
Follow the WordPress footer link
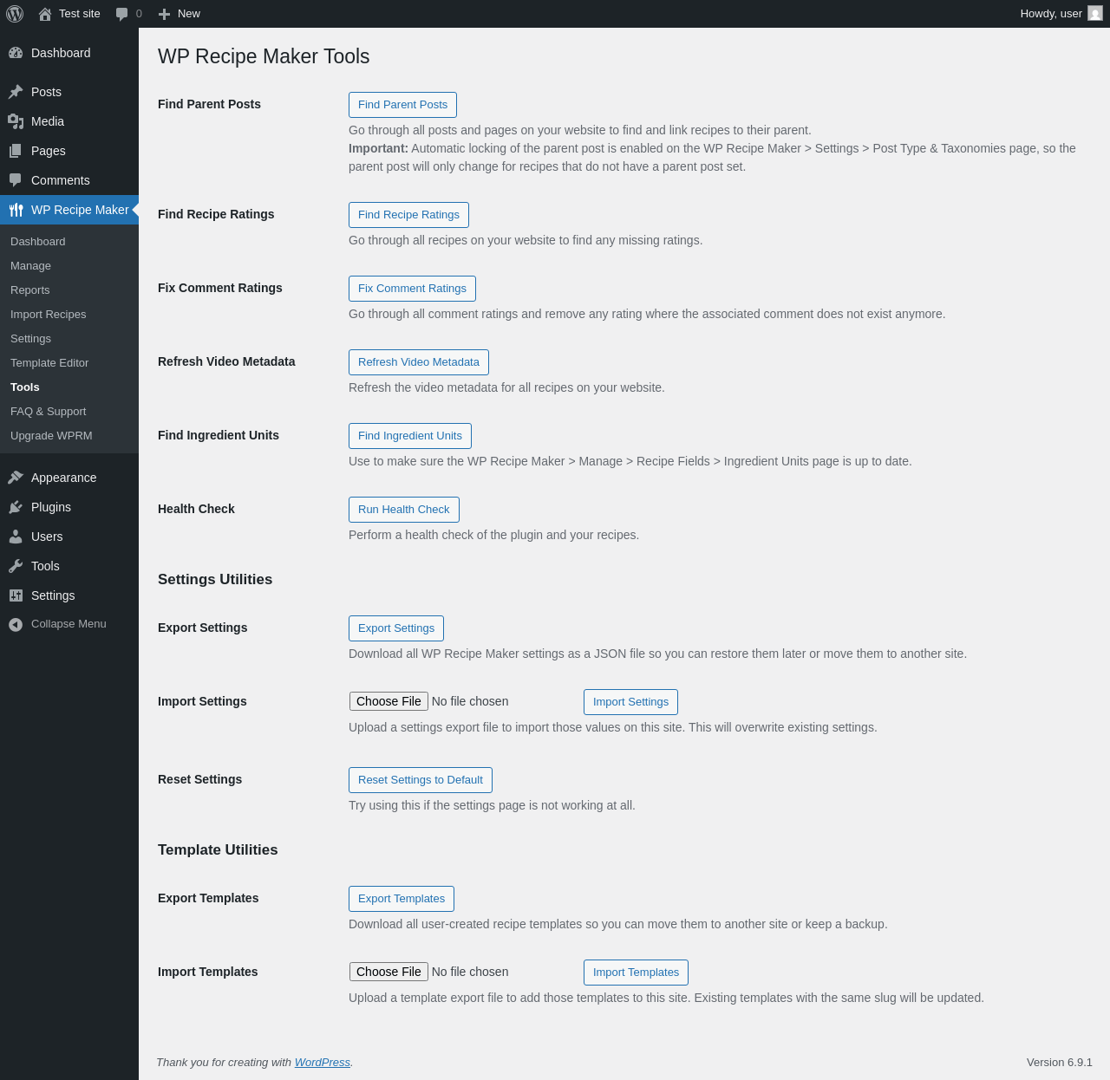[322, 1063]
